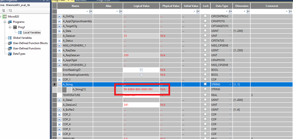Open the Data Type filter dropdown arrow

[x=227, y=12]
